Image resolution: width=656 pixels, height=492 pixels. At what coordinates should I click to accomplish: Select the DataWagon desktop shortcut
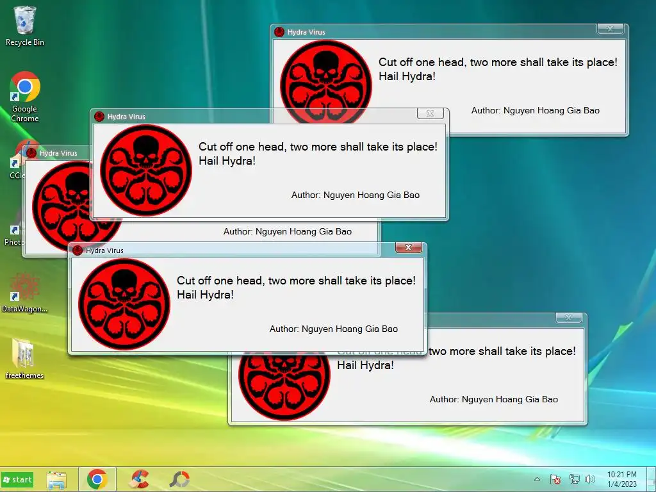click(24, 293)
